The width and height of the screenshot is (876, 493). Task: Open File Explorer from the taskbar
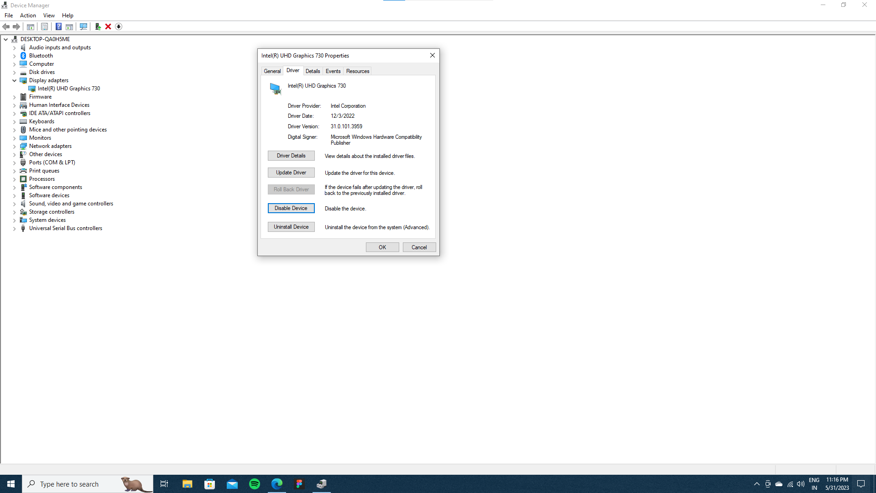pos(187,484)
